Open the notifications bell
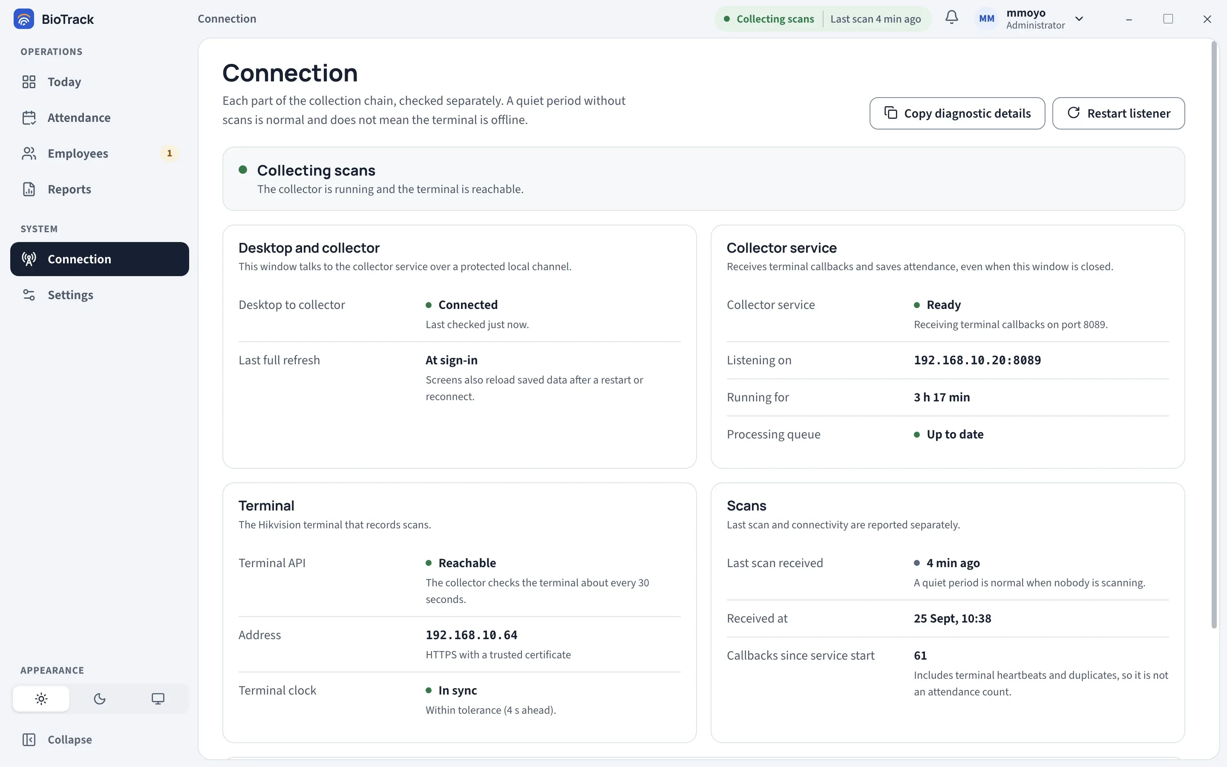This screenshot has width=1227, height=767. click(952, 18)
